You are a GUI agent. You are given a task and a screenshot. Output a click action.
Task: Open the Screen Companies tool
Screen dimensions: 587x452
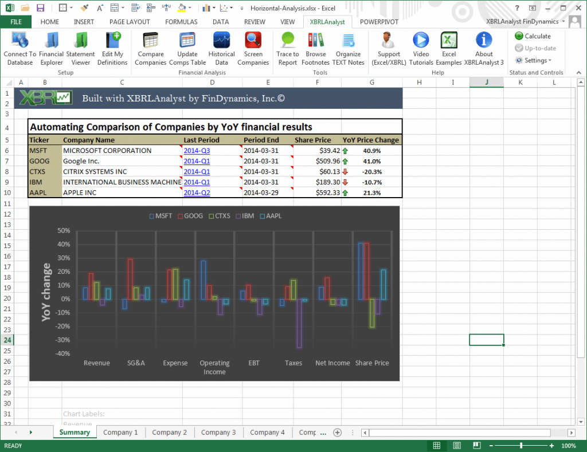[x=253, y=48]
